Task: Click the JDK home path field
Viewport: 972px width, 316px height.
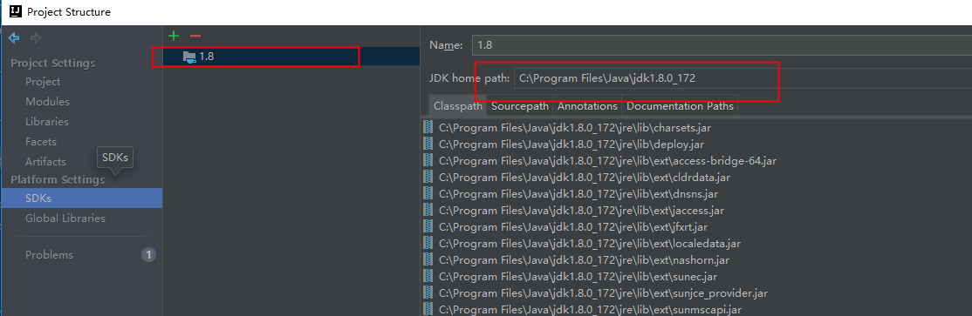Action: point(743,78)
